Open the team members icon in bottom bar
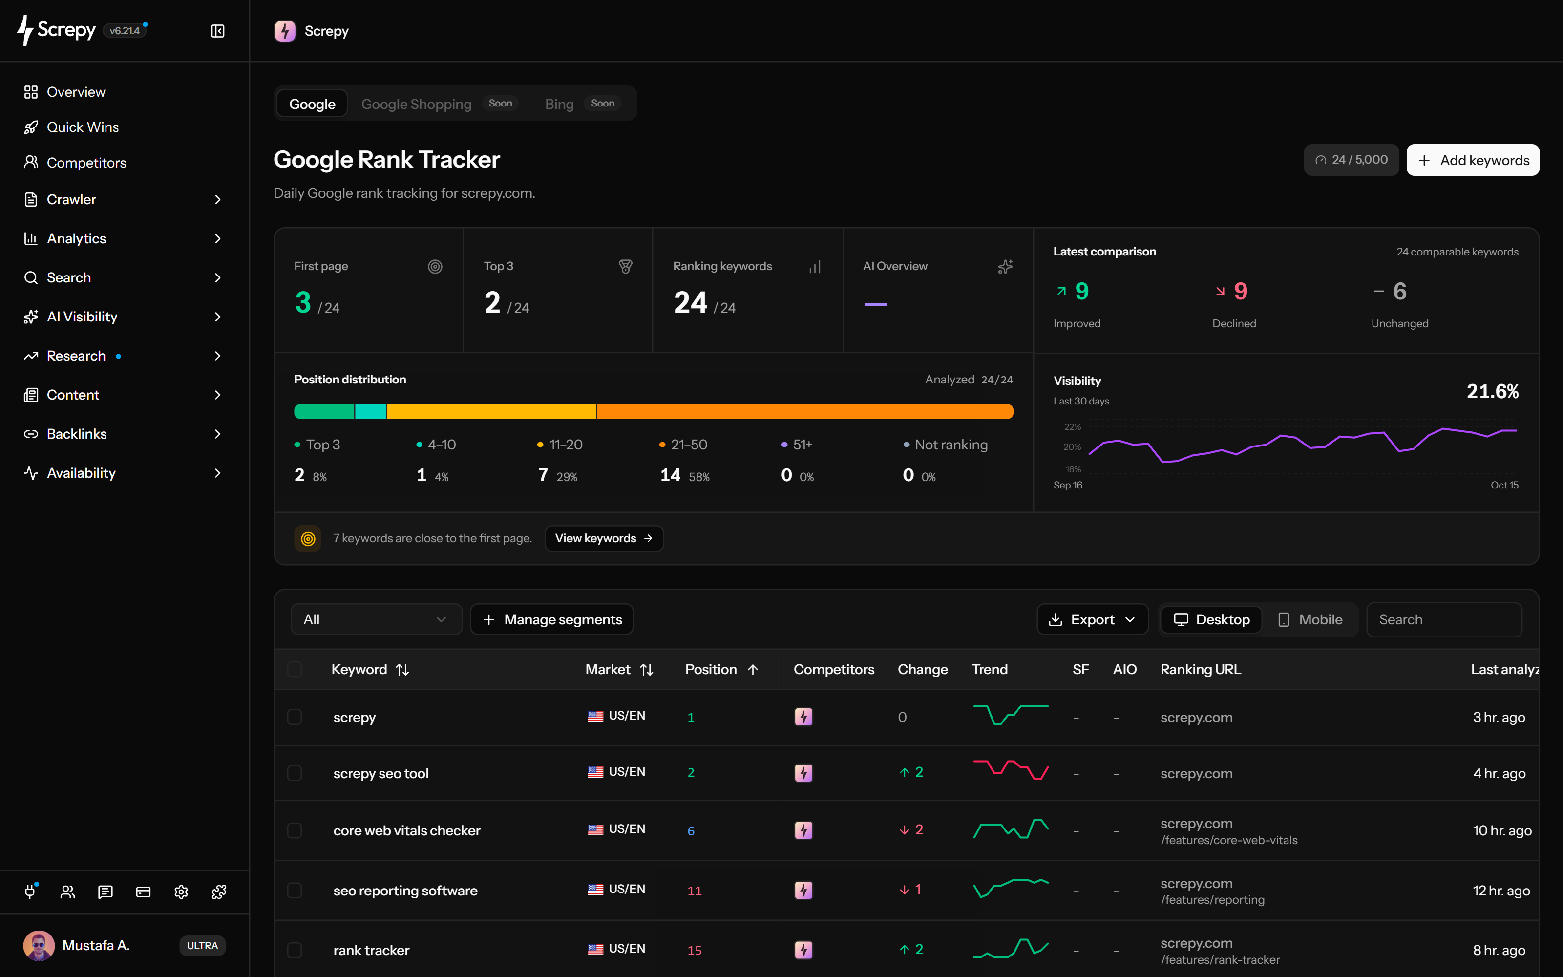Viewport: 1563px width, 977px height. 68,892
